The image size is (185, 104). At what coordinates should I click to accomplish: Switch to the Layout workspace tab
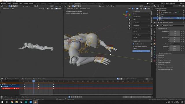click(38, 4)
